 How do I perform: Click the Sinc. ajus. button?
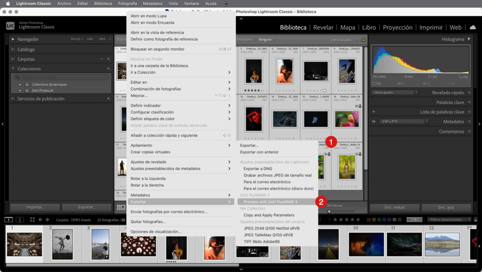[446, 207]
